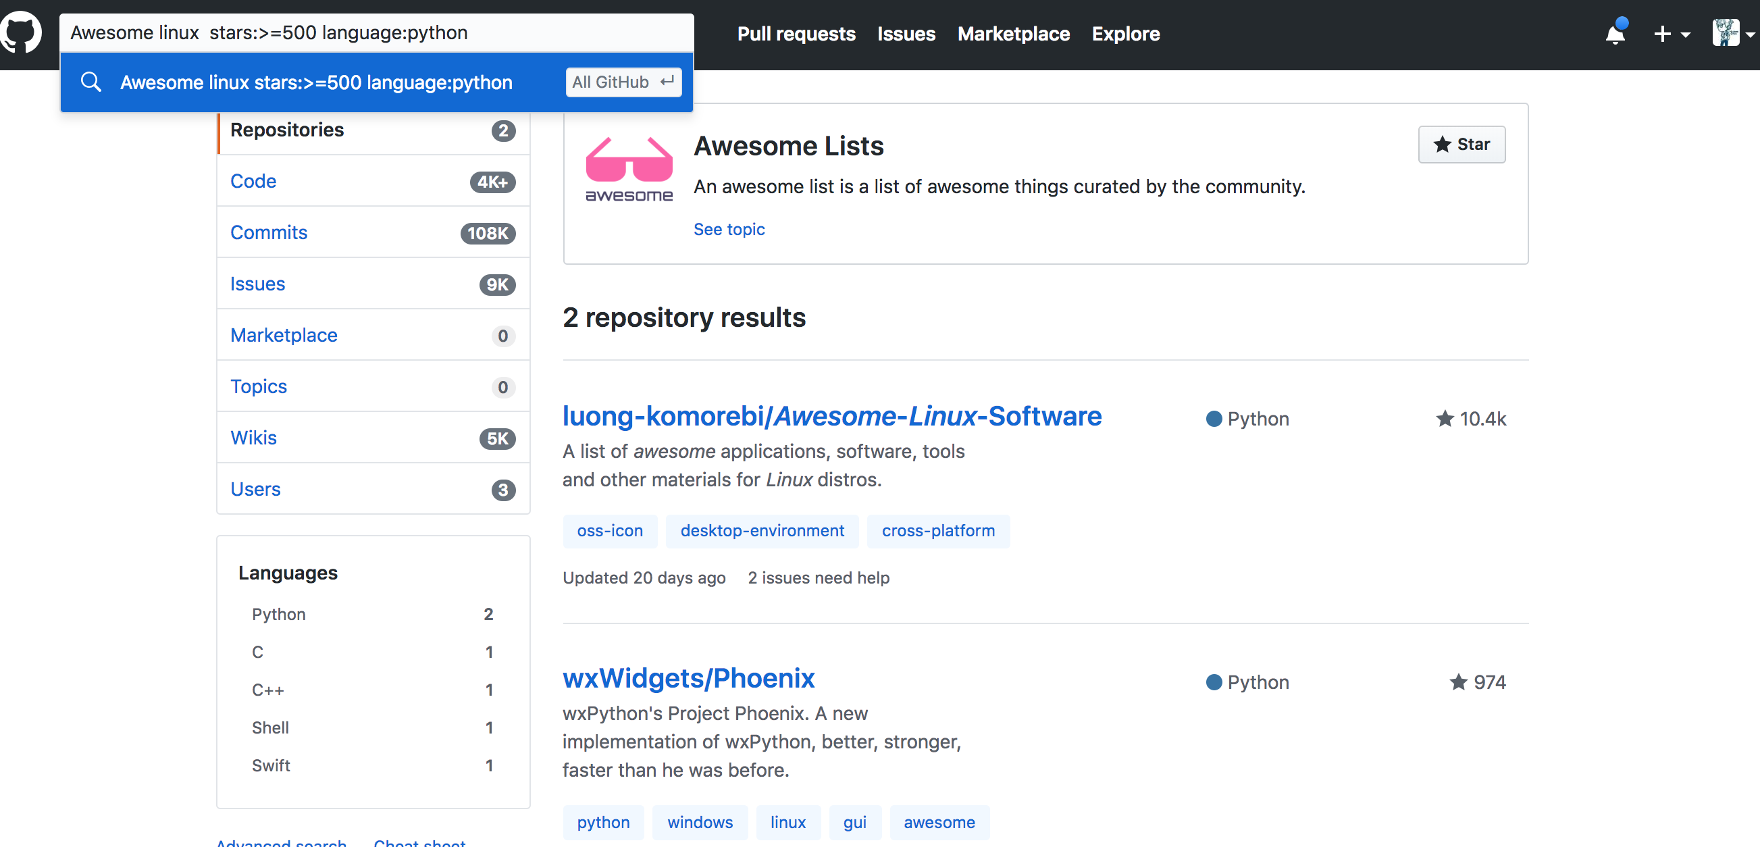The image size is (1760, 847).
Task: Filter results by C++ language
Action: 268,690
